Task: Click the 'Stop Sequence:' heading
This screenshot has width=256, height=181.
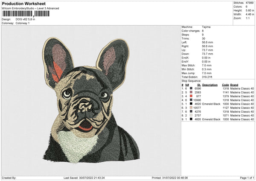Action: coord(191,81)
